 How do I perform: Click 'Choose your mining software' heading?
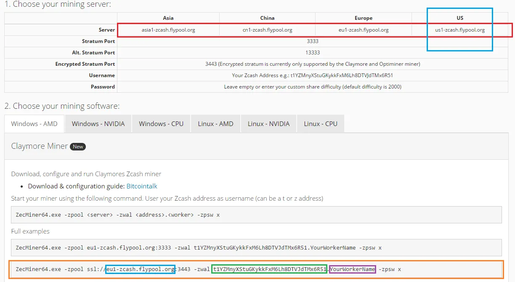click(x=62, y=106)
